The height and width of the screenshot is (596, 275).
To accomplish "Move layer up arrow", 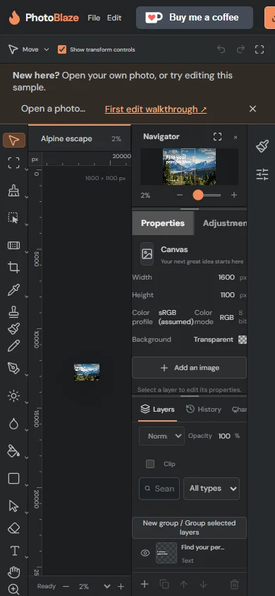I will (184, 584).
